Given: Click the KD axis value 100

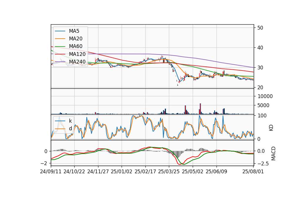Looking at the screenshot, I should (262, 116).
